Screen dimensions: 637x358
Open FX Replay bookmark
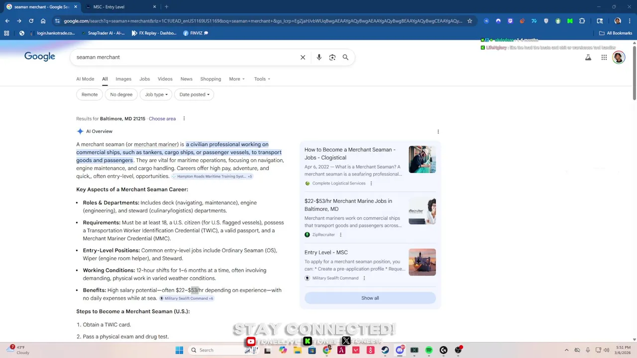(154, 33)
